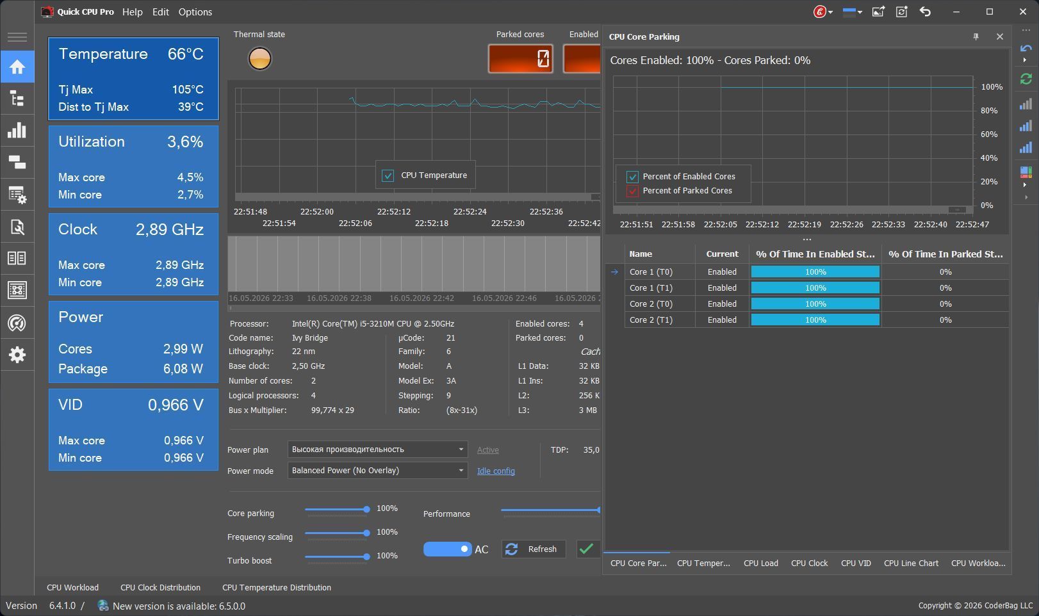Expand the Power plan dropdown

(377, 450)
